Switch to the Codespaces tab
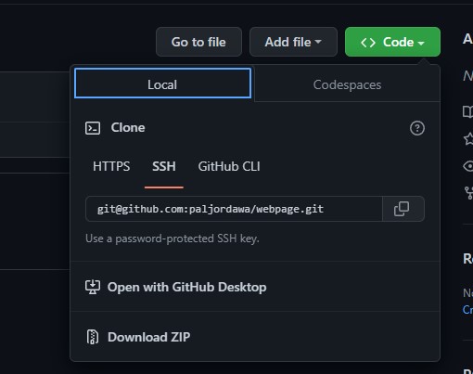This screenshot has height=374, width=473. click(347, 84)
